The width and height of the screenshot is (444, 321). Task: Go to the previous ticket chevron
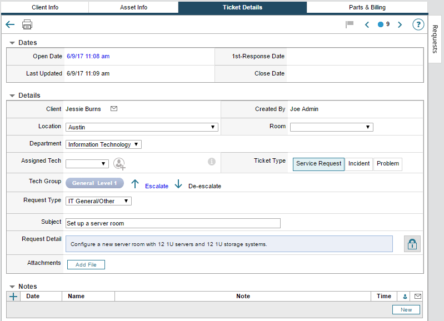tap(367, 24)
